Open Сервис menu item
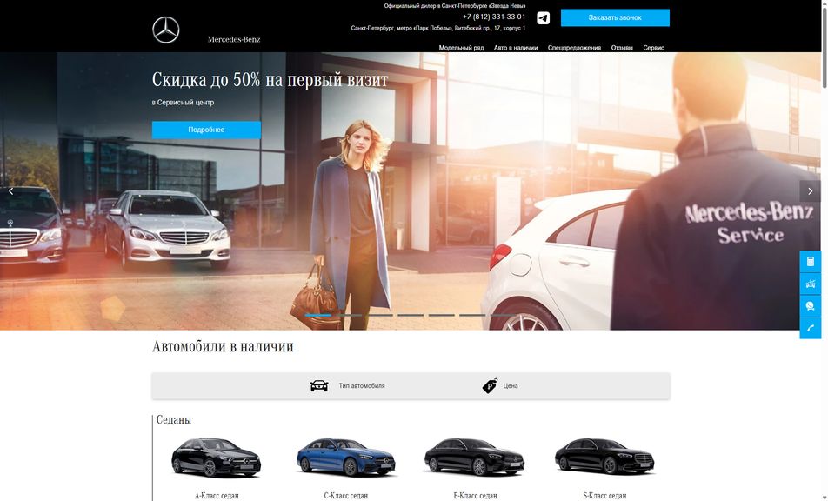Viewport: 828px width, 501px height. (653, 48)
